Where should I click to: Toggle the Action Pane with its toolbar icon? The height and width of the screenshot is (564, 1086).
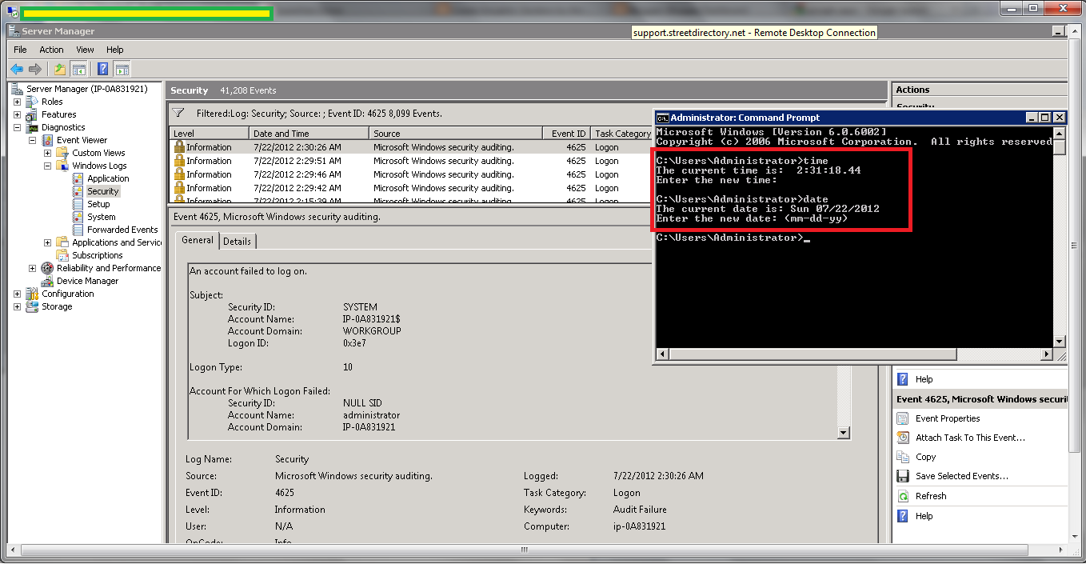122,69
